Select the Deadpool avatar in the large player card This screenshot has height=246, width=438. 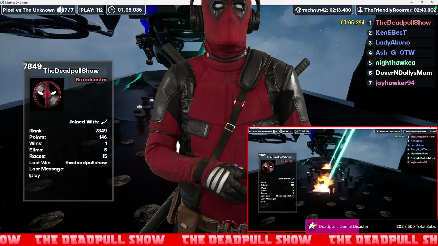click(47, 94)
